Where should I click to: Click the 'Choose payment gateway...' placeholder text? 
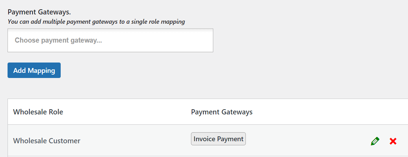58,40
